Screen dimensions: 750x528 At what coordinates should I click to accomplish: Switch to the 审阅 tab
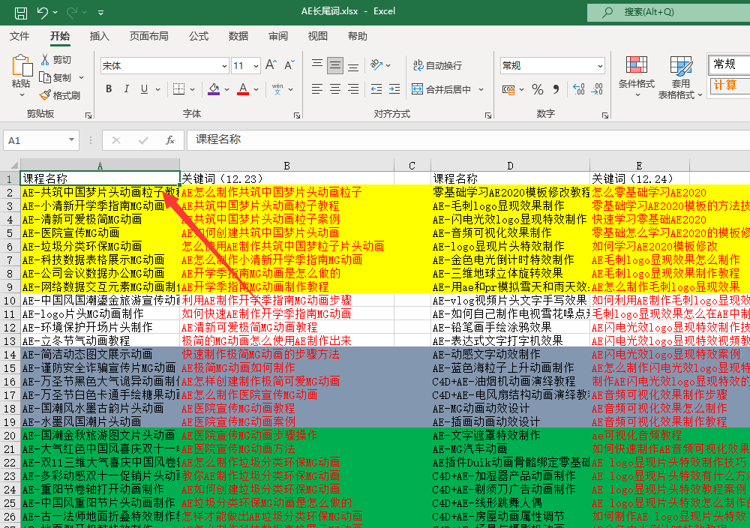point(278,36)
